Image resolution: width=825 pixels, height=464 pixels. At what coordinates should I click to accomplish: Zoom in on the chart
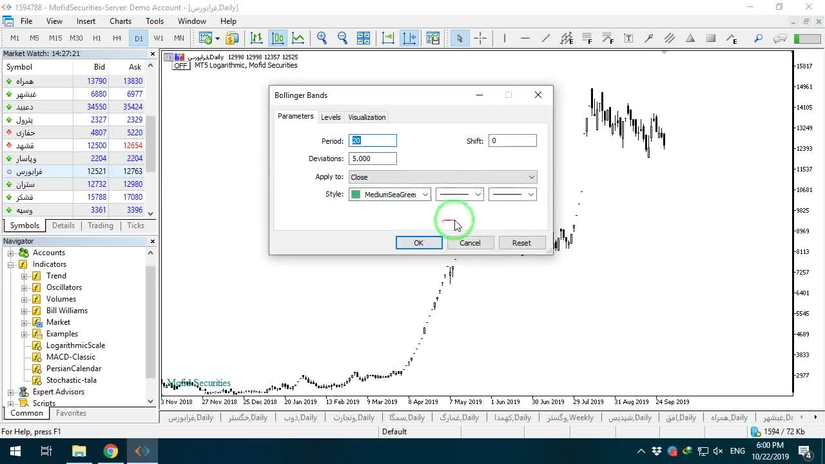[x=322, y=38]
